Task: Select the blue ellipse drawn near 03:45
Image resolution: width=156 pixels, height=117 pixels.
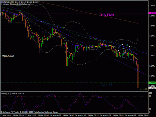Action: (124, 49)
